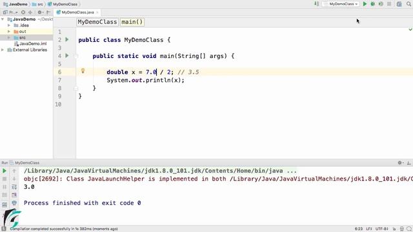Hide the Run tool window

point(408,163)
